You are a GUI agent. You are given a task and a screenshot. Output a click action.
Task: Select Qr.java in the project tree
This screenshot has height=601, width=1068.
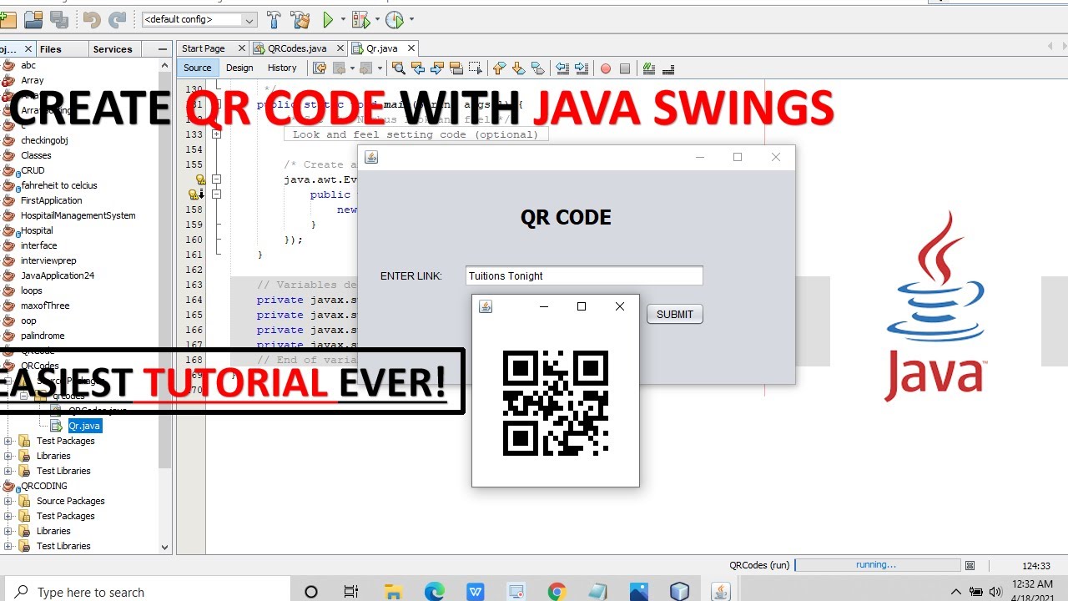click(84, 426)
